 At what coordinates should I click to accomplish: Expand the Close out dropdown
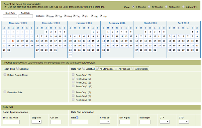[105, 122]
